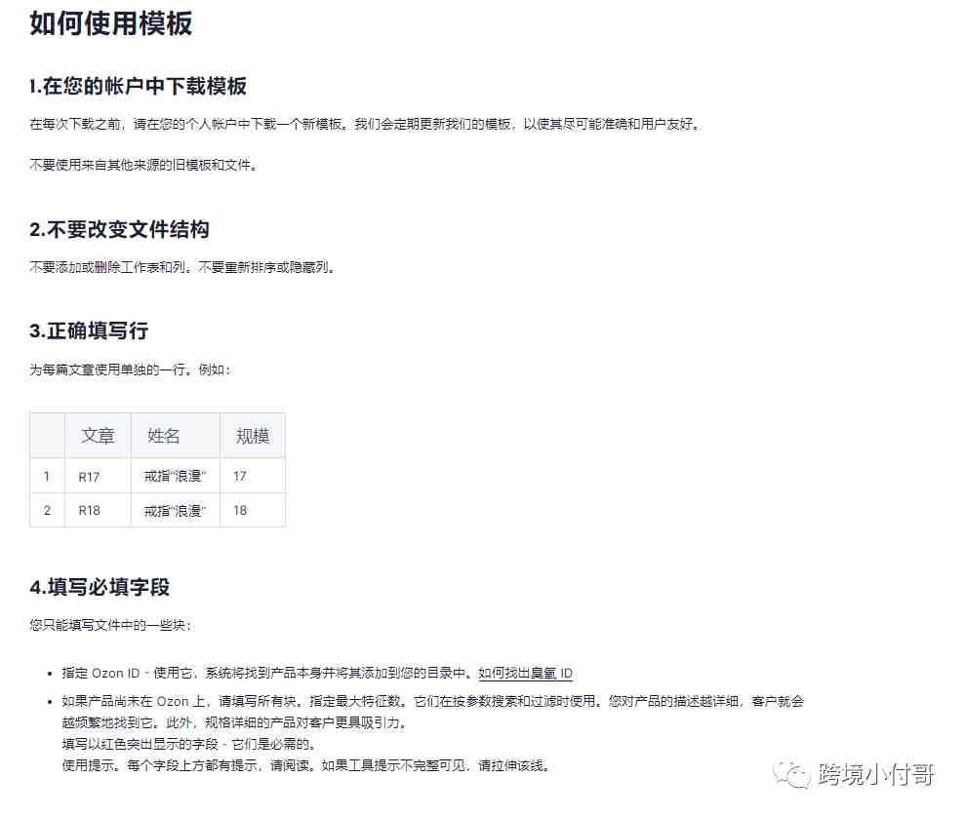Select table cell R17
965x816 pixels.
98,476
